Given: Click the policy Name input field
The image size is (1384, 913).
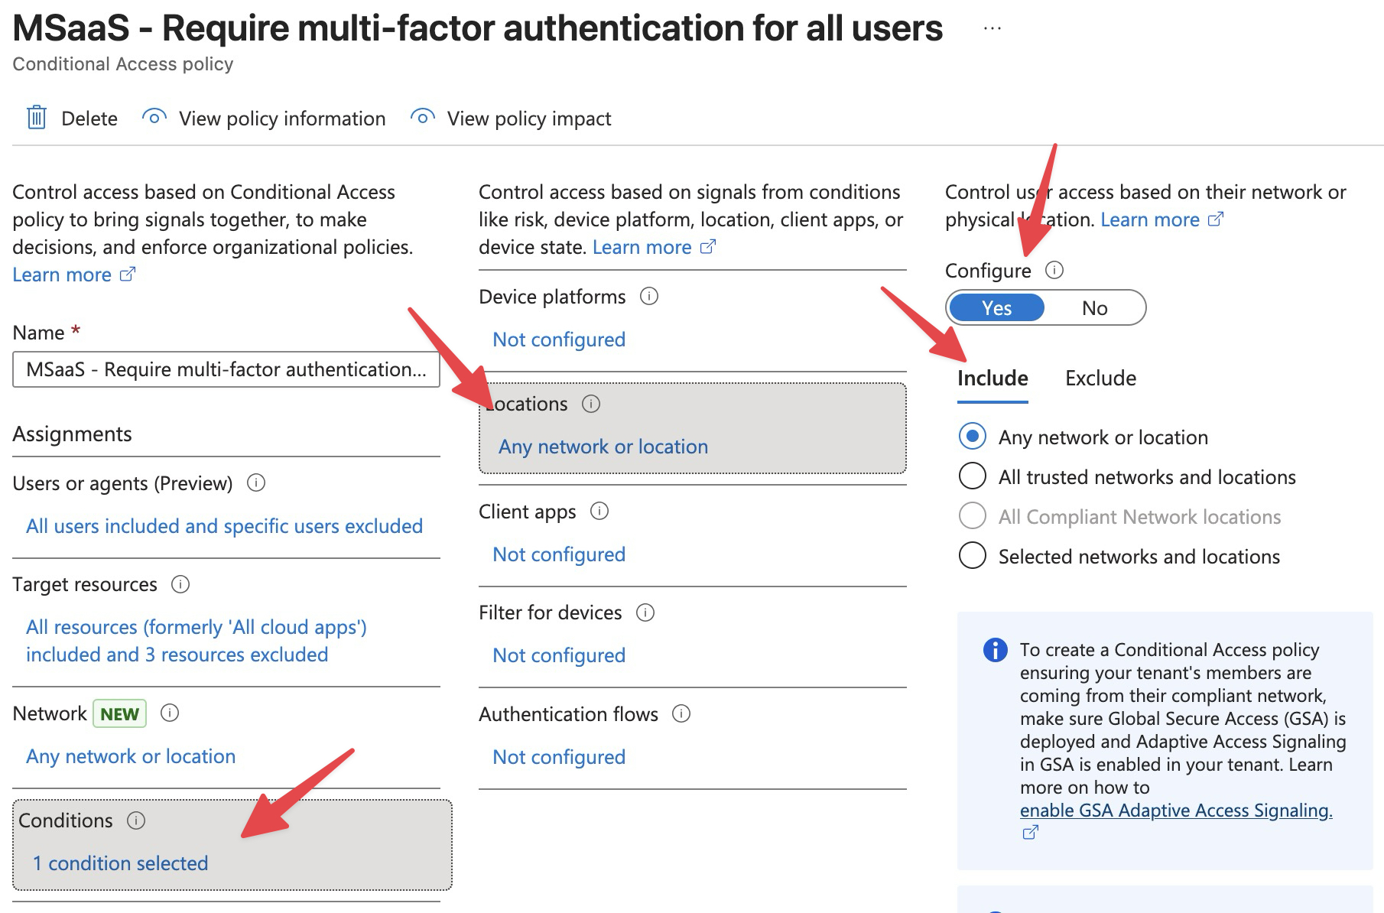Looking at the screenshot, I should (x=226, y=369).
